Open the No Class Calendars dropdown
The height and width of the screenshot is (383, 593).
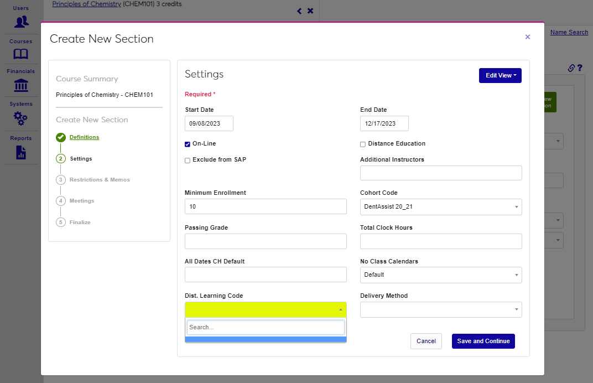point(441,275)
